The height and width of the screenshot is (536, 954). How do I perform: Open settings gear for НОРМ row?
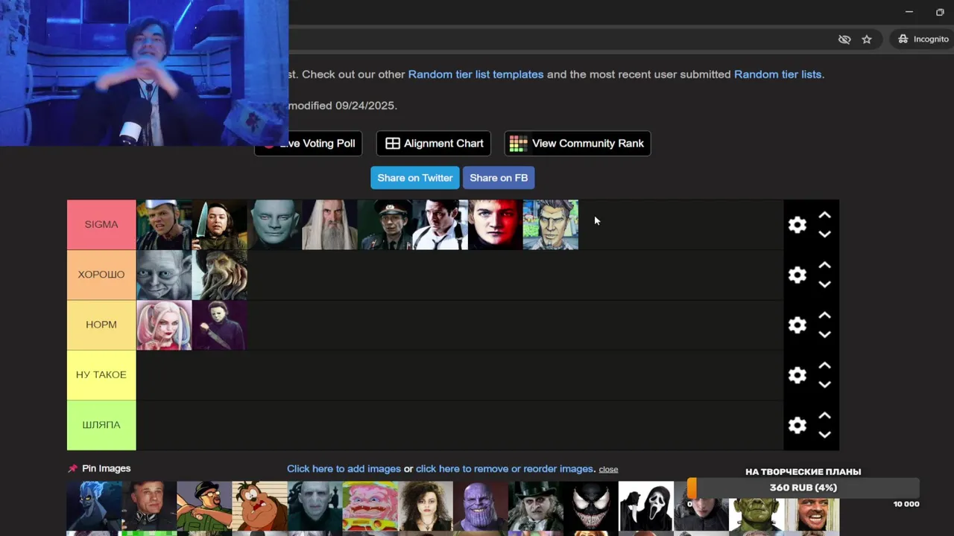point(797,325)
